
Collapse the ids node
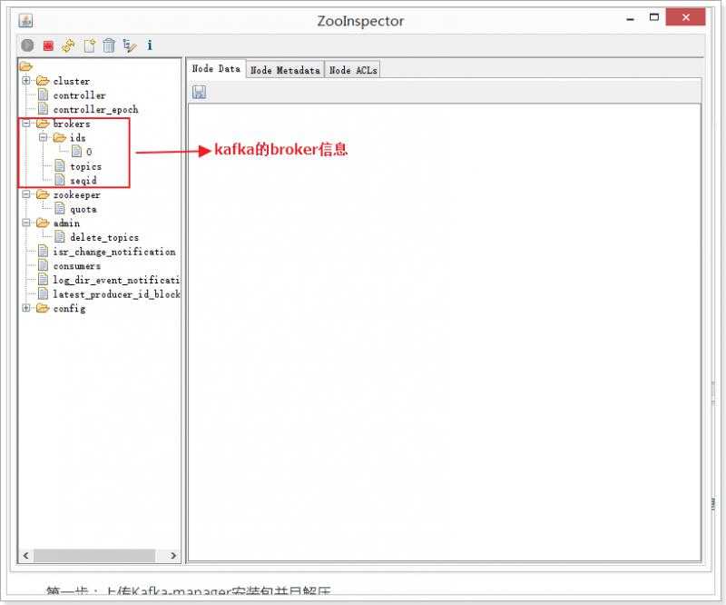(43, 138)
